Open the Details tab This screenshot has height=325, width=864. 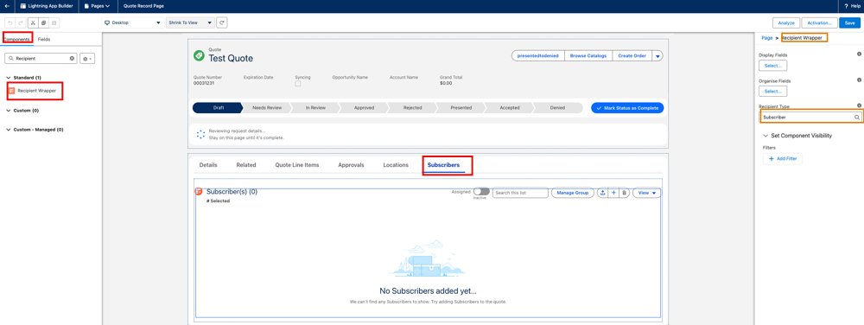pyautogui.click(x=208, y=165)
